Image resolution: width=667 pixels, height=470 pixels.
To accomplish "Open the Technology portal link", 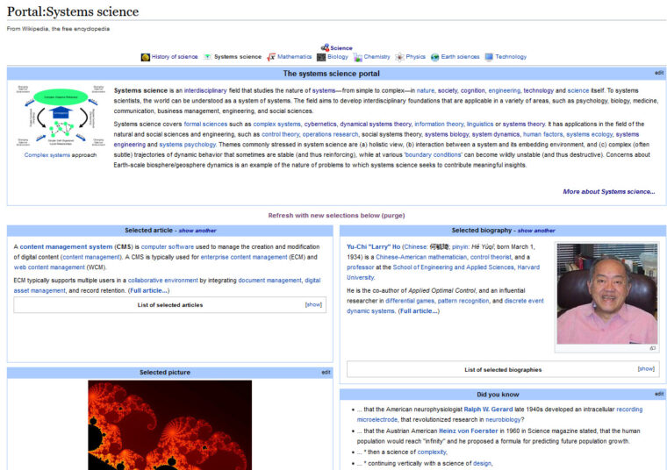I will click(511, 57).
